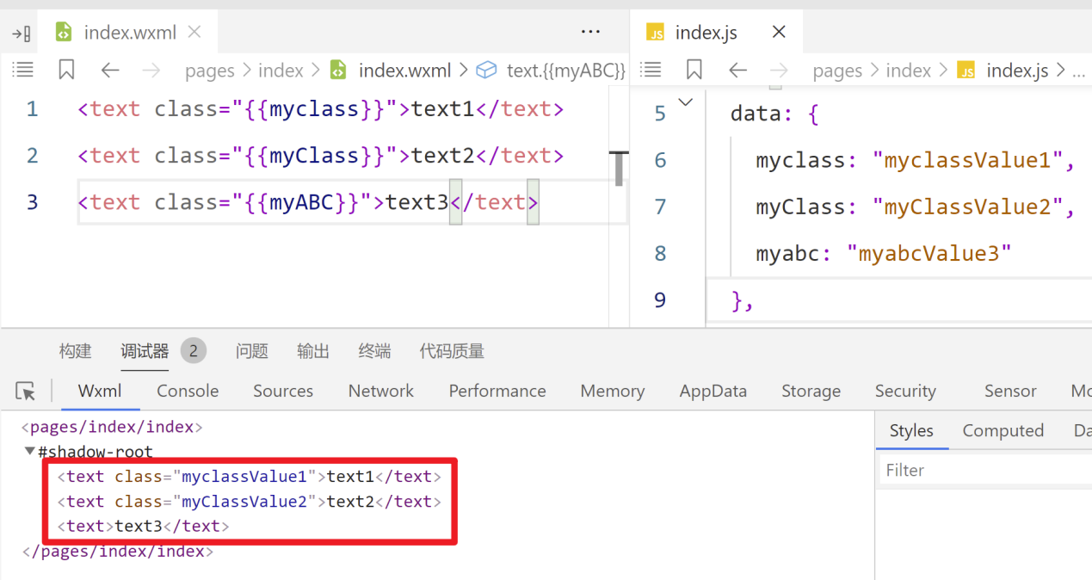Open the AppData tab

[x=713, y=392]
